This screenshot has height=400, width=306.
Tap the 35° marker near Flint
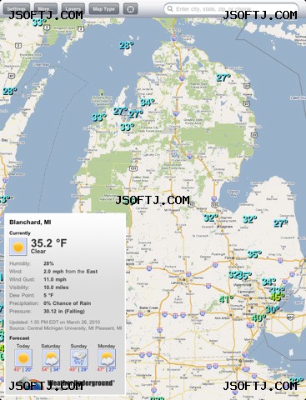coord(254,254)
